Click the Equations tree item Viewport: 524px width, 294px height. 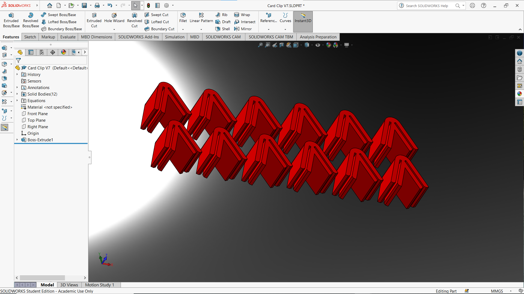(x=36, y=100)
